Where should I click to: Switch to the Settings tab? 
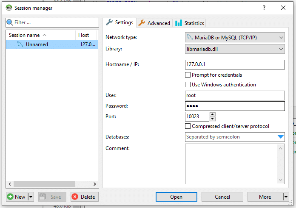[x=120, y=22]
